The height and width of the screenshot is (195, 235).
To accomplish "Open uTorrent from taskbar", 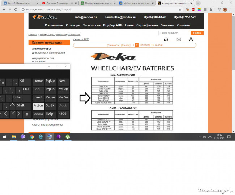I will [x=68, y=137].
